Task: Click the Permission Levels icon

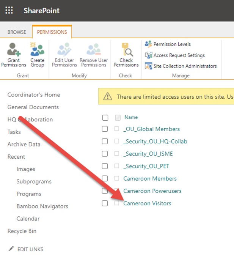Action: tap(148, 44)
